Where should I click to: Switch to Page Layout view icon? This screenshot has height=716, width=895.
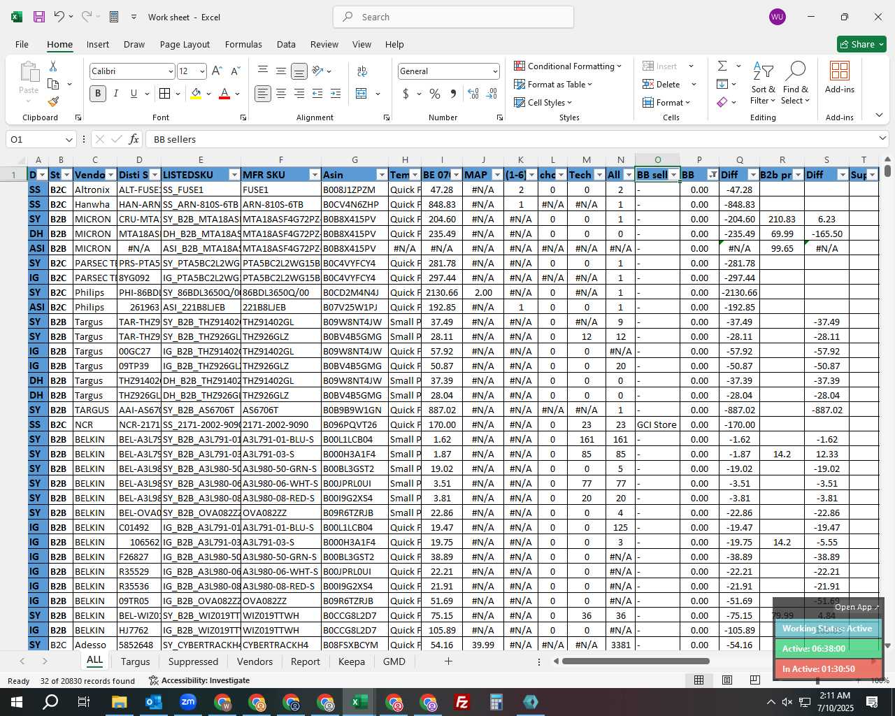coord(727,680)
